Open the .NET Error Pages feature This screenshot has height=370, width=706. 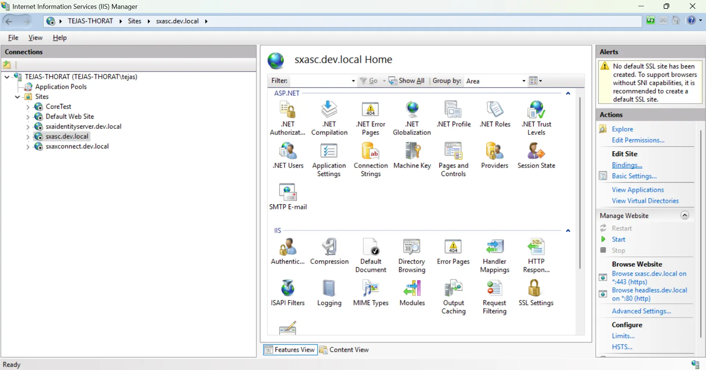click(370, 118)
